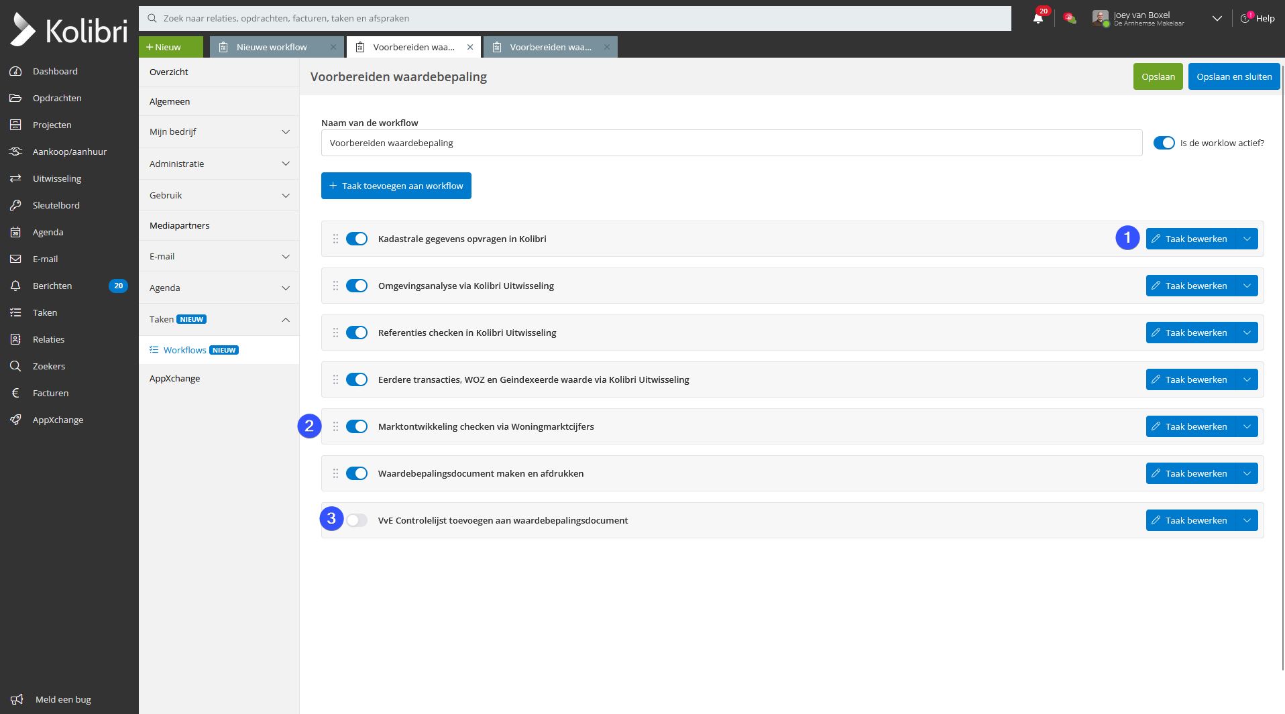Click Taak toevoegen aan workflow button
The image size is (1285, 714).
(x=396, y=186)
